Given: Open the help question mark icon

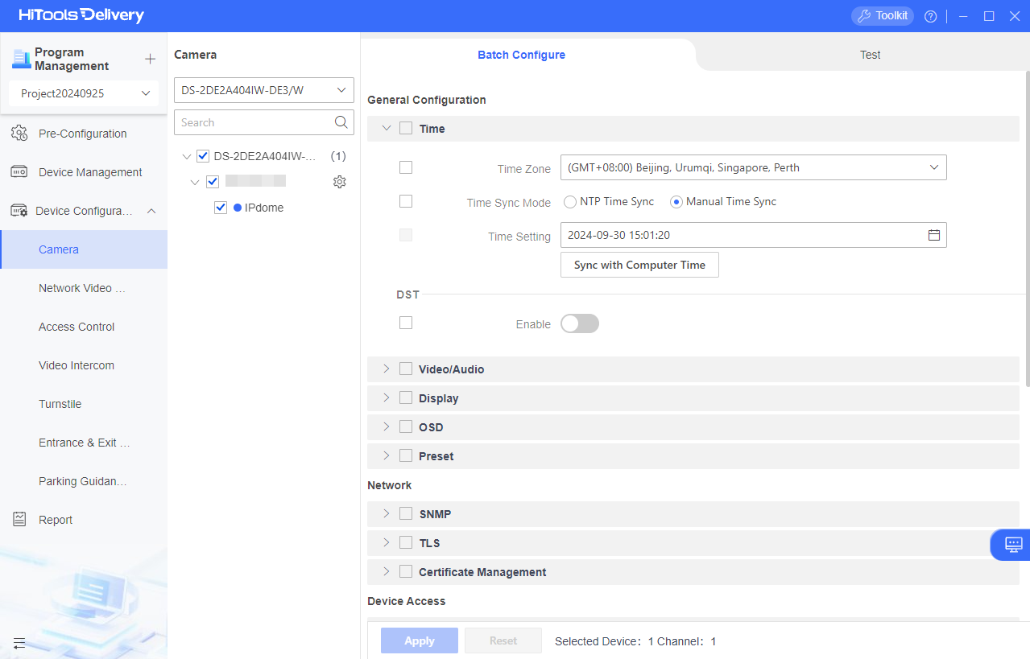Looking at the screenshot, I should 930,16.
